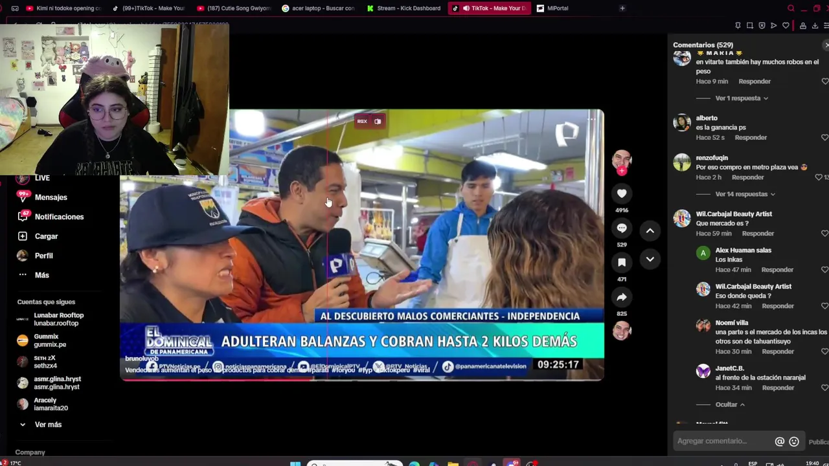The height and width of the screenshot is (466, 829).
Task: Click the snapshot capture toolbar icon
Action: tap(750, 26)
